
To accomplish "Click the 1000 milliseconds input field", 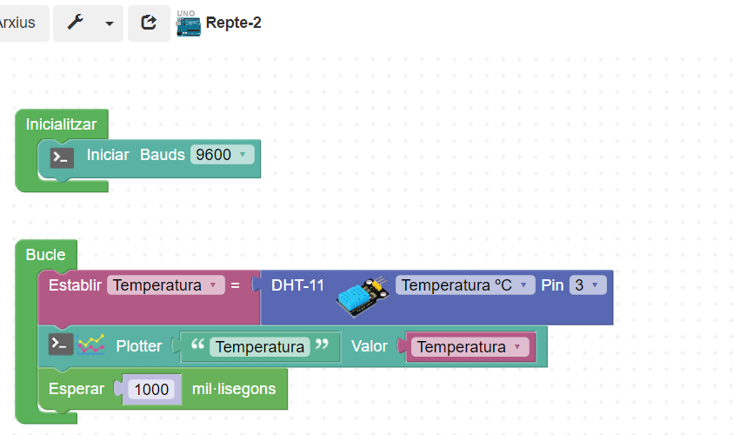I will [x=152, y=390].
